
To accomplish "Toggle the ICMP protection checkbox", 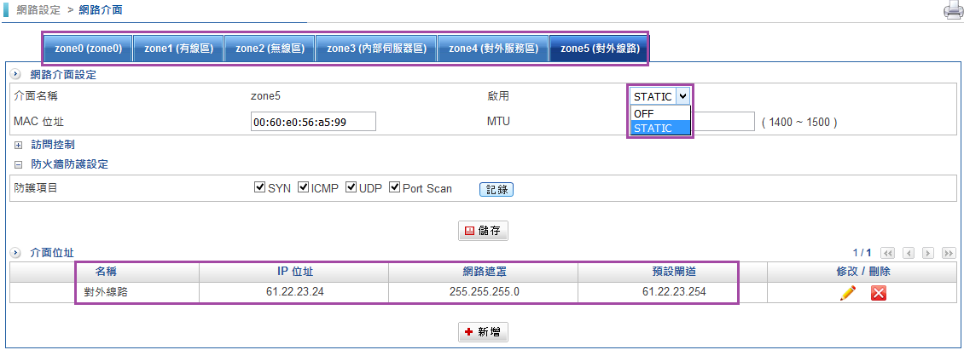I will point(303,187).
